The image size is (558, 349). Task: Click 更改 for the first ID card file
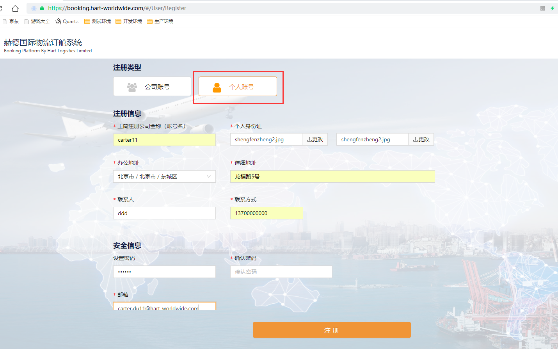point(315,139)
